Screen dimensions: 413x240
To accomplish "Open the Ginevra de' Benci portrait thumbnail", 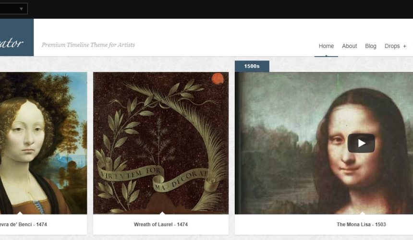I will click(x=43, y=143).
